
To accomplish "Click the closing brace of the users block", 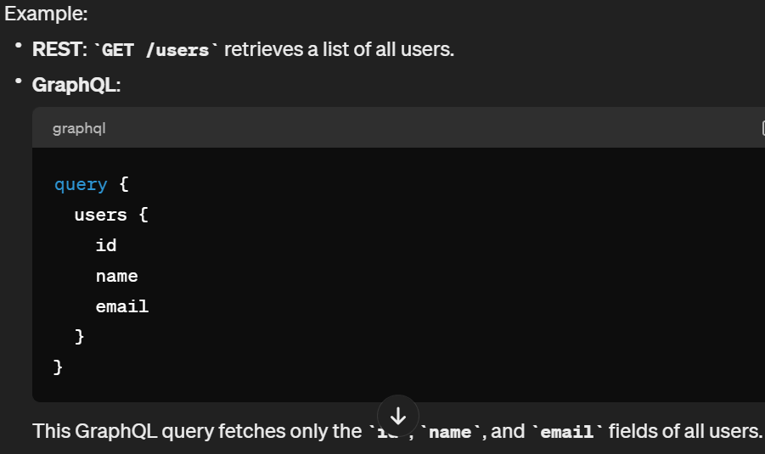I will [80, 337].
